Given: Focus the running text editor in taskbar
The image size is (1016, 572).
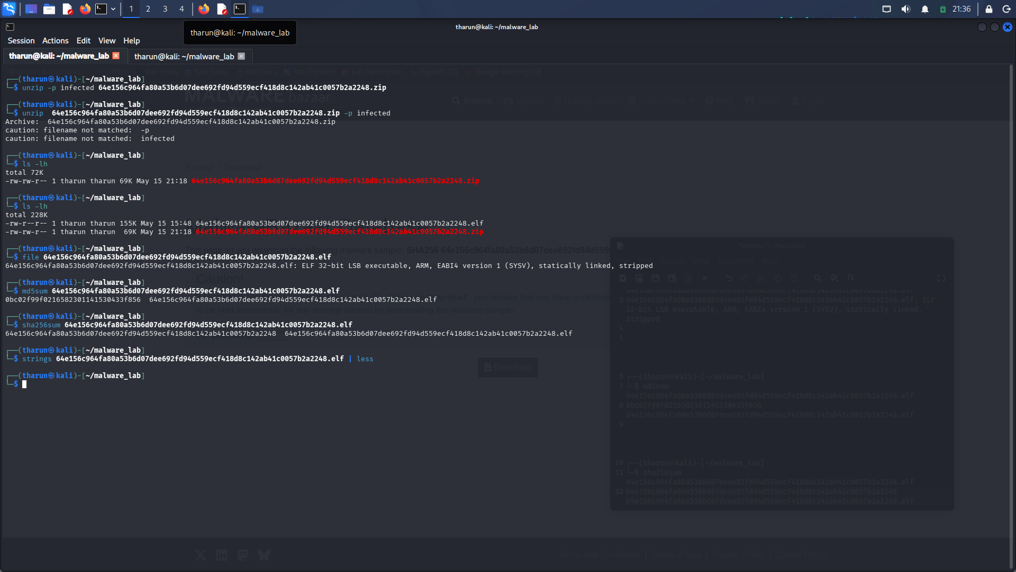Looking at the screenshot, I should (x=222, y=9).
